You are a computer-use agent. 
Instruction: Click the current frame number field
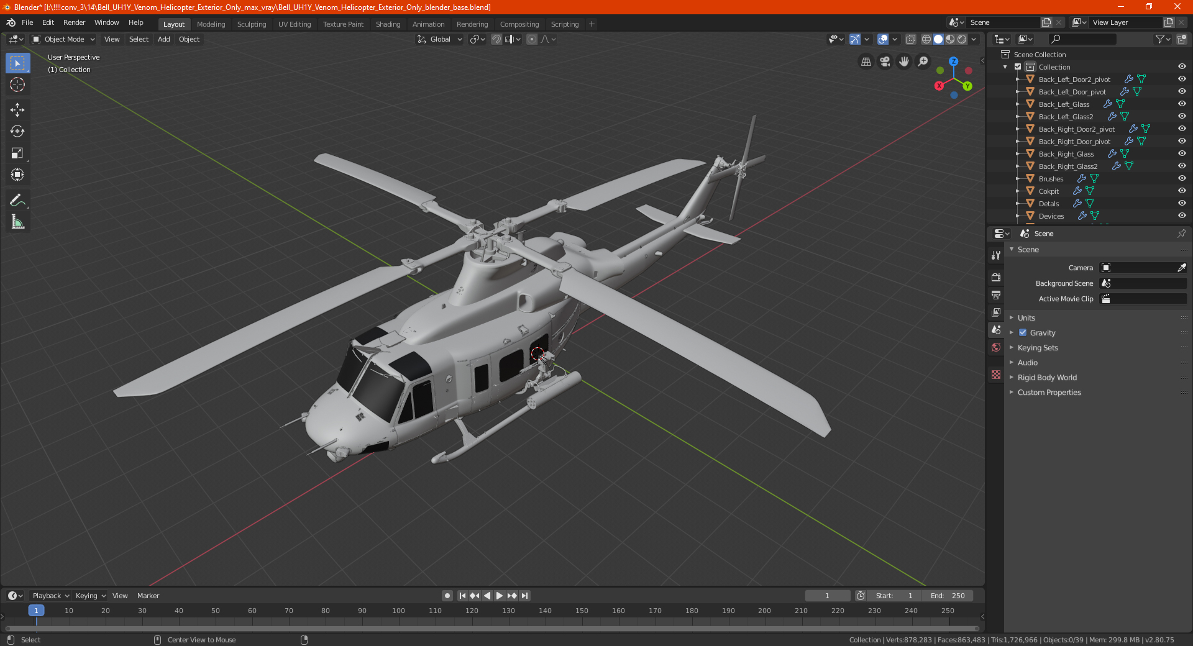pos(828,596)
